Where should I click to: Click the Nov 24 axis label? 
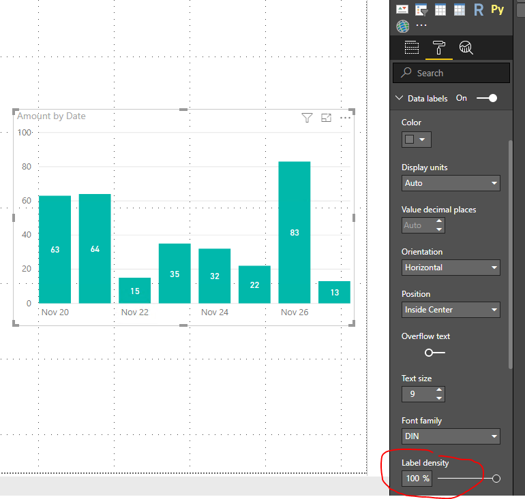pyautogui.click(x=215, y=312)
